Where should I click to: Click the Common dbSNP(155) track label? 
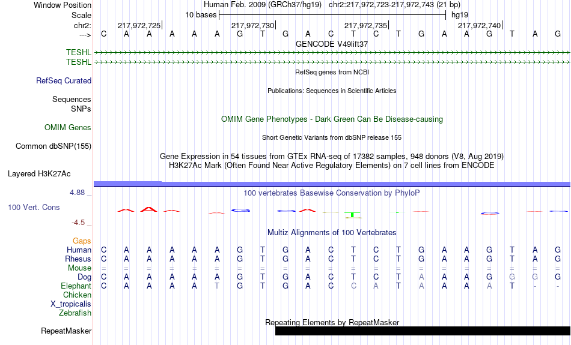pos(53,146)
